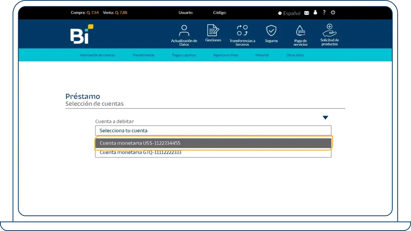Open the mail envelope icon
411x231 pixels.
[306, 13]
